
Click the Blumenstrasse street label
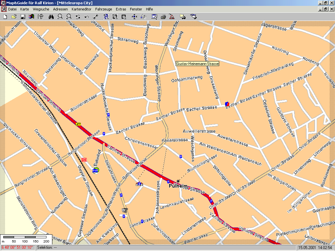pyautogui.click(x=84, y=103)
